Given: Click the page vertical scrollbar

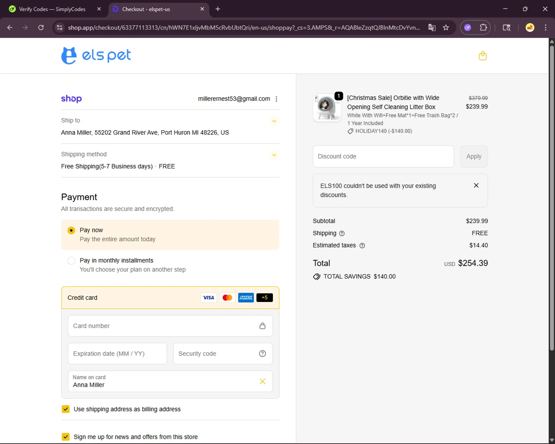Looking at the screenshot, I should click(552, 198).
